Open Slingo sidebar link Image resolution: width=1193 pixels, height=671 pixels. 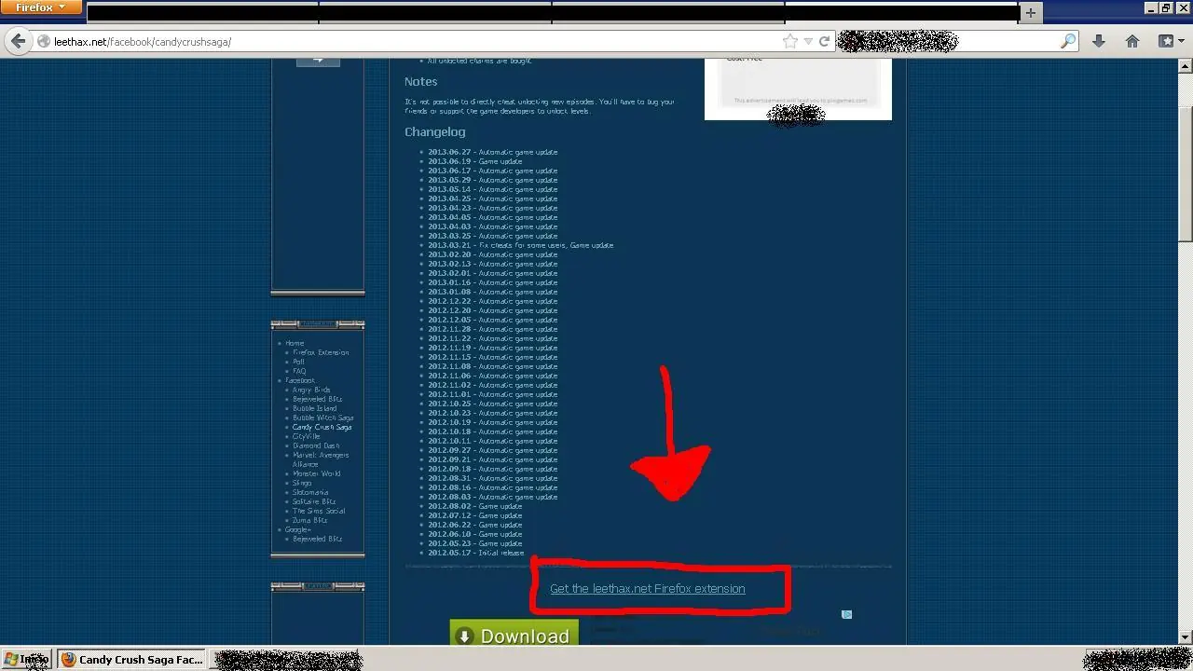[x=302, y=483]
